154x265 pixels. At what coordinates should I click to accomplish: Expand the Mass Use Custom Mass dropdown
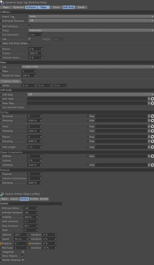(x=88, y=67)
